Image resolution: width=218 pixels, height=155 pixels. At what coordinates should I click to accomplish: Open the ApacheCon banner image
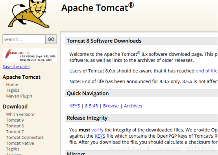click(x=30, y=55)
